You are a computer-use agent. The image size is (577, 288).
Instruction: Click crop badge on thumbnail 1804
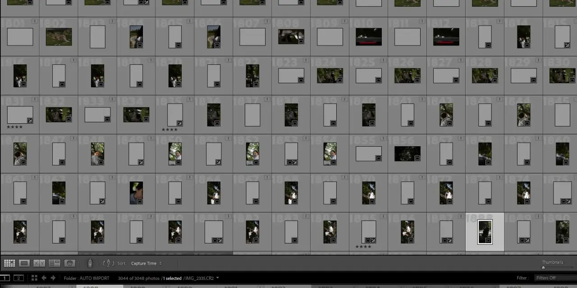coord(140,45)
